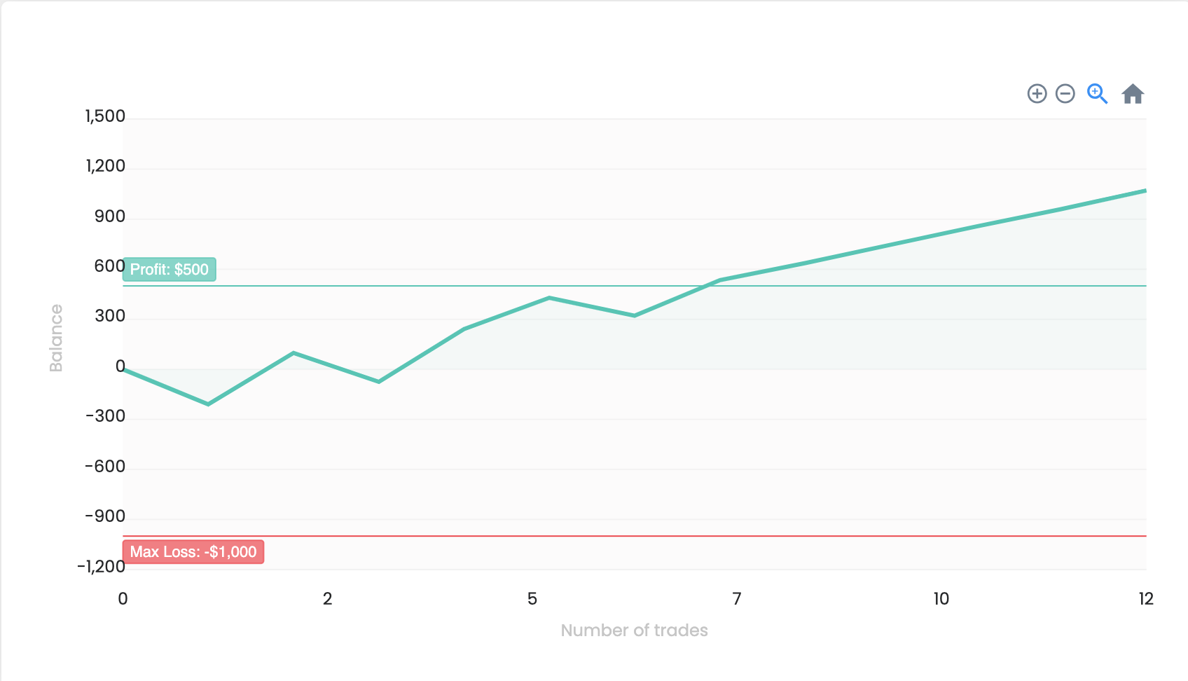Click the line peak near trade 5
This screenshot has height=681, width=1188.
[549, 298]
